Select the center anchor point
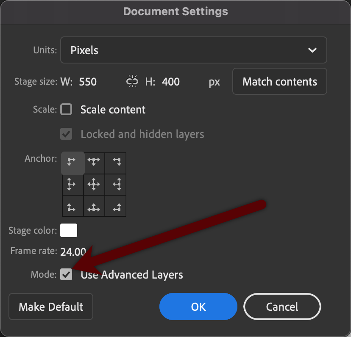 click(94, 184)
